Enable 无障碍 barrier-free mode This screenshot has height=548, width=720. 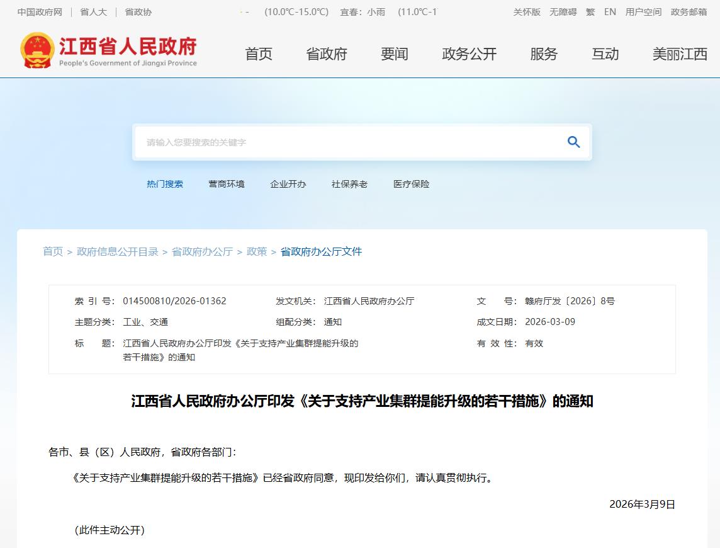pos(563,12)
